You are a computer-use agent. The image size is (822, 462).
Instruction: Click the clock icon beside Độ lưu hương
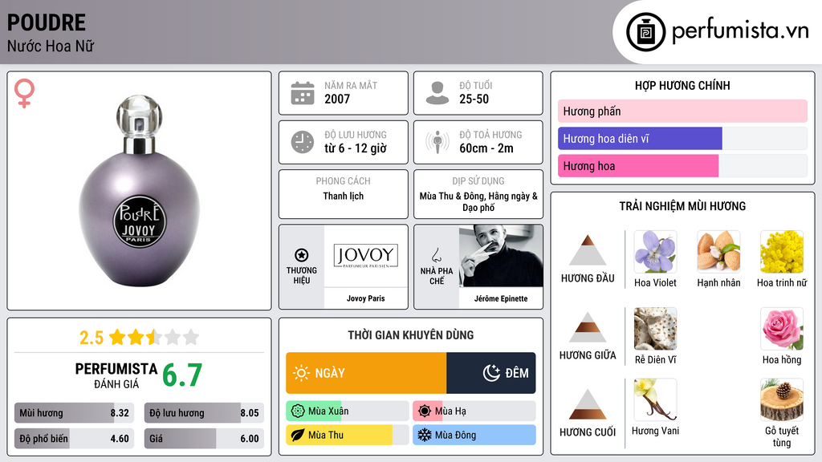click(x=303, y=142)
